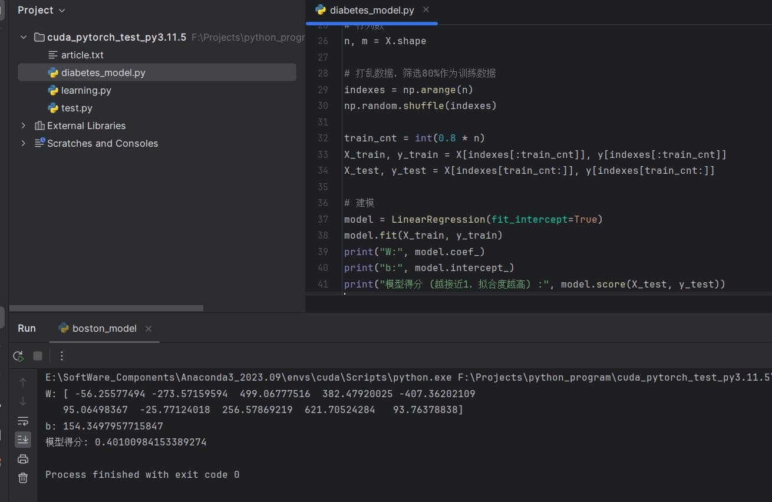Switch to the boston_model run tab
Viewport: 772px width, 502px height.
pyautogui.click(x=104, y=328)
